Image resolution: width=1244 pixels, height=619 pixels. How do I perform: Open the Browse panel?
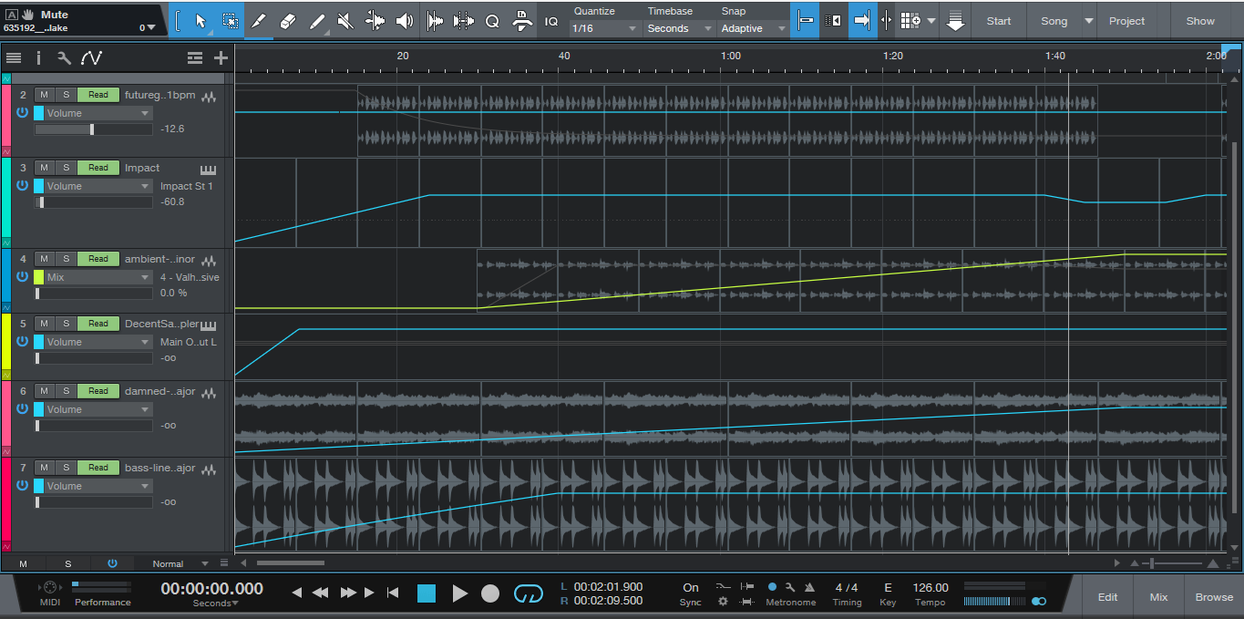tap(1214, 597)
